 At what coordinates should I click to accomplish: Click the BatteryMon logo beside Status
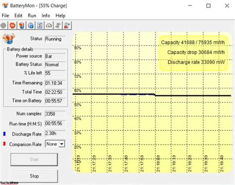pyautogui.click(x=9, y=38)
